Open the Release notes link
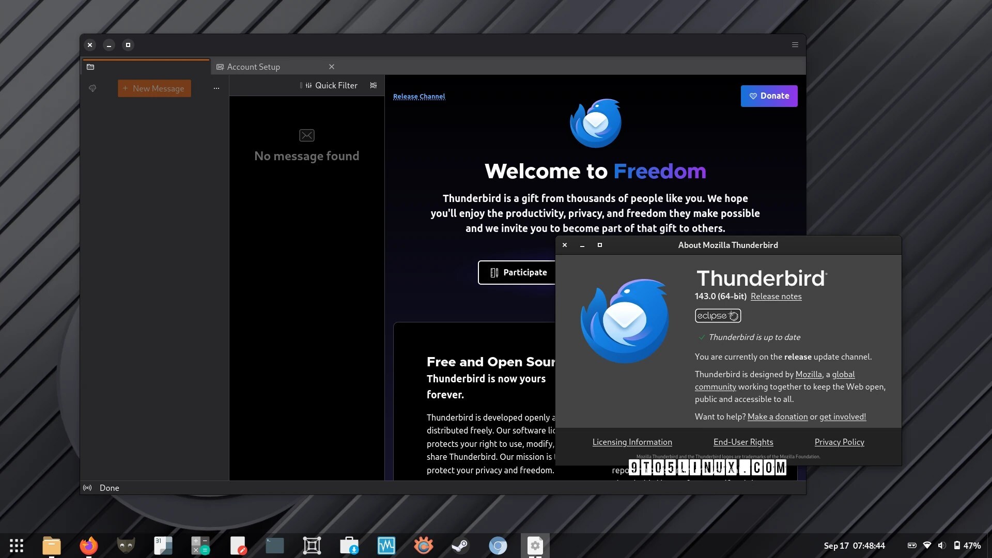The image size is (992, 558). point(776,297)
